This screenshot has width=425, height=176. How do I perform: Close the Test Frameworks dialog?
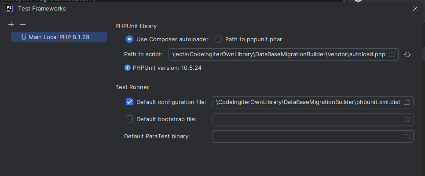coord(415,8)
